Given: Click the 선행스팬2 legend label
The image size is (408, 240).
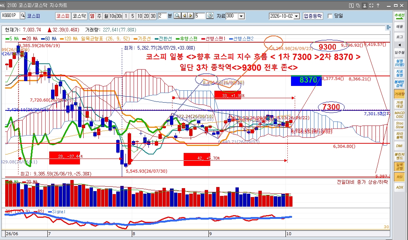Looking at the screenshot, I should 241,39.
